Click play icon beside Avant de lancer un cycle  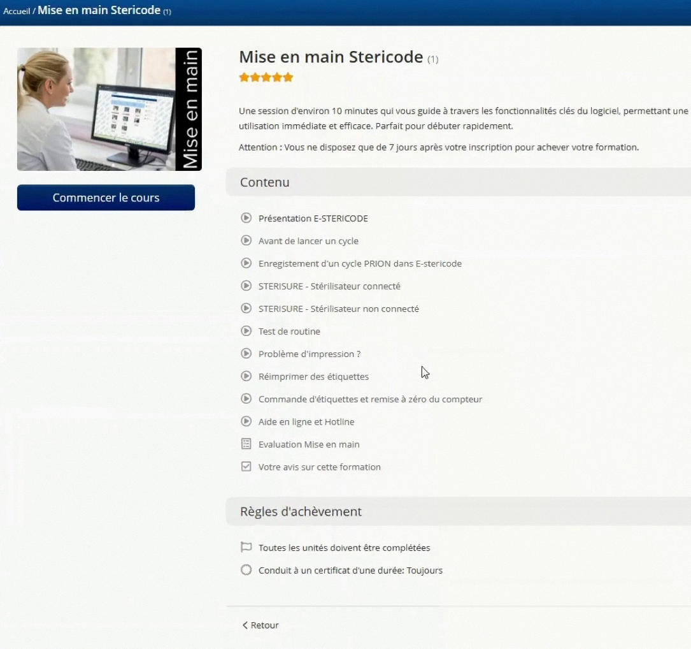pyautogui.click(x=246, y=240)
